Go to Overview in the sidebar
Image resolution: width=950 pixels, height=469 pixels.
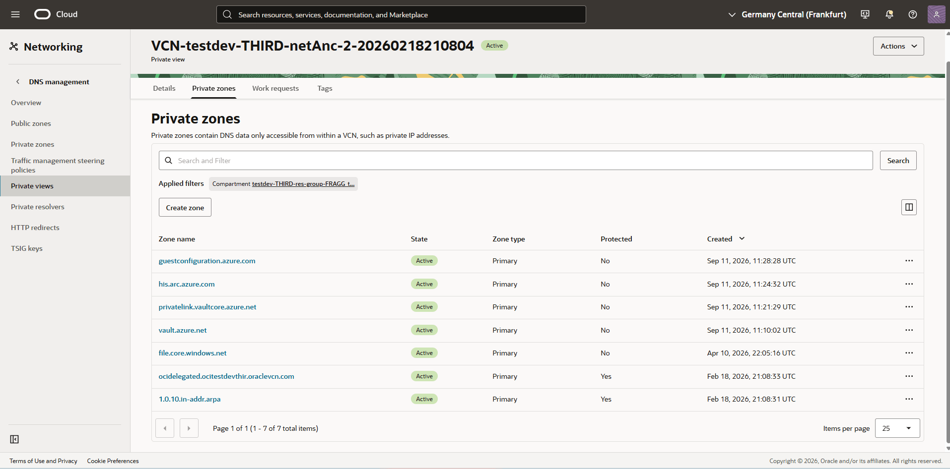pos(26,103)
